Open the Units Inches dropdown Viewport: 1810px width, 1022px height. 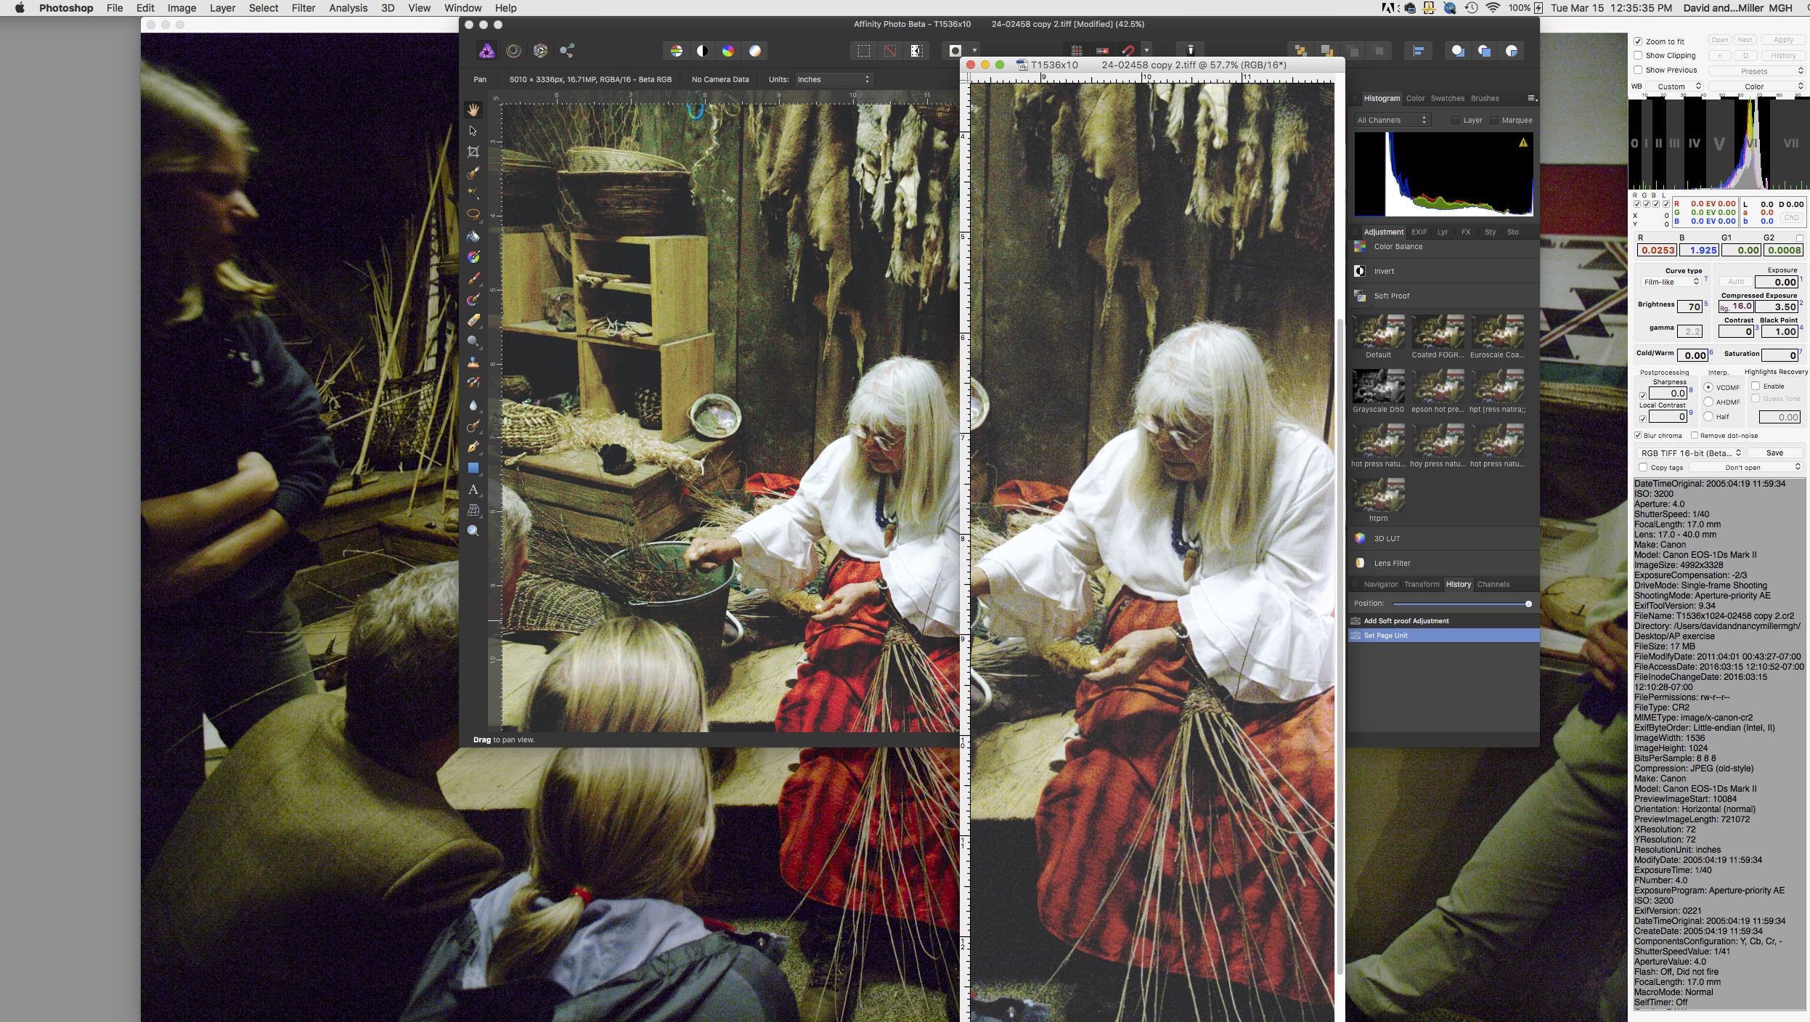[833, 79]
